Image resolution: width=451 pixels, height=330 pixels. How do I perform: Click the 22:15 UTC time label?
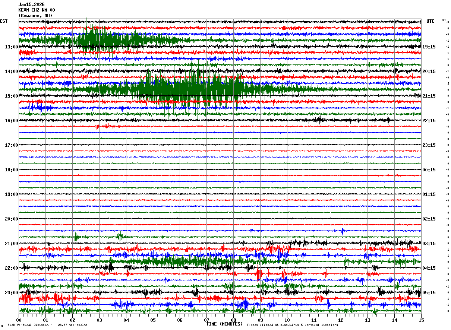point(429,121)
